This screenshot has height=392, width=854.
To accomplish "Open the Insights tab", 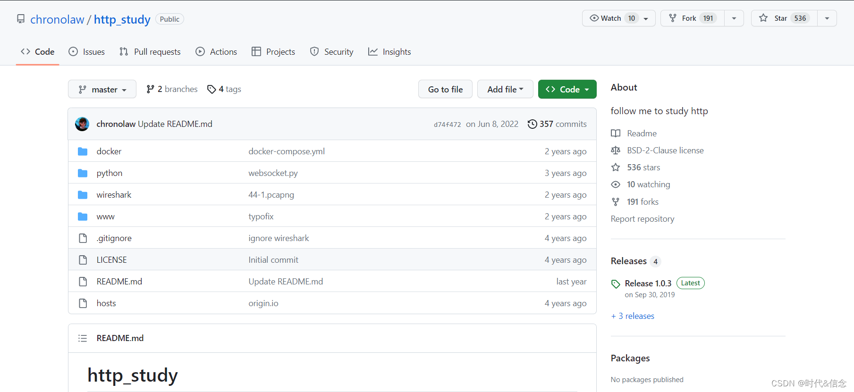I will [x=390, y=52].
